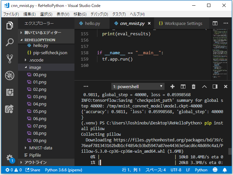Click line 158 in the code editor

click(x=130, y=53)
